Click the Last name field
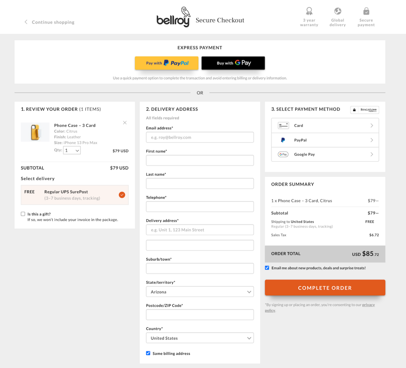 tap(200, 183)
